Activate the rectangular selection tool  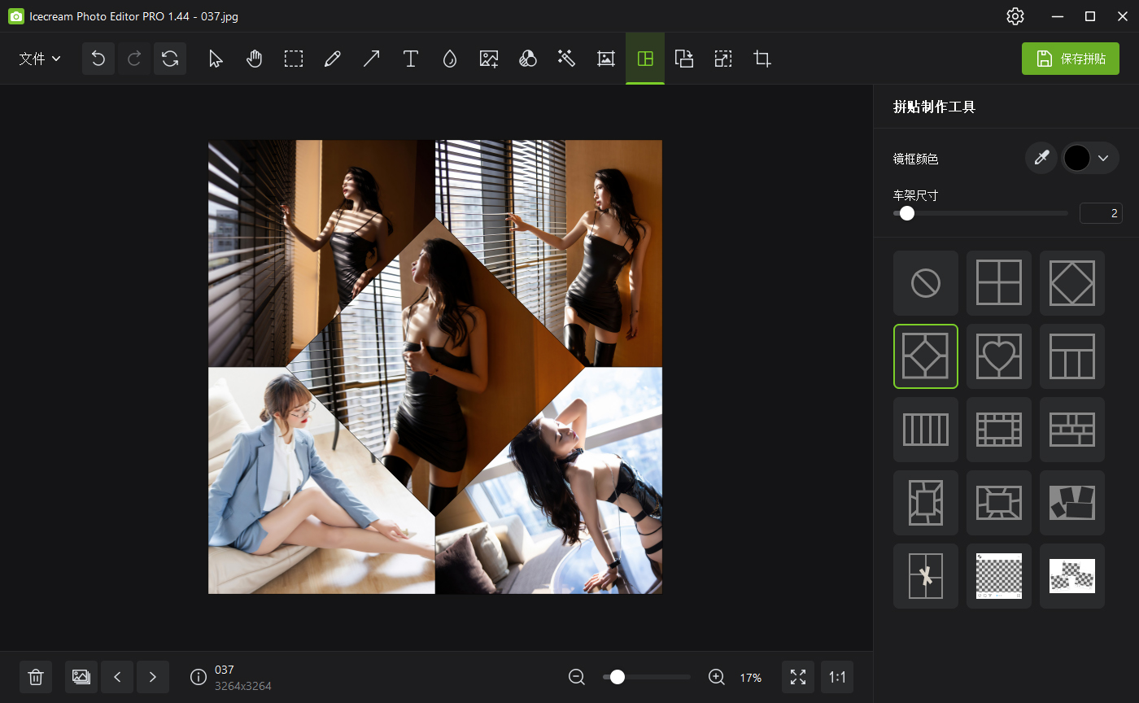[293, 58]
